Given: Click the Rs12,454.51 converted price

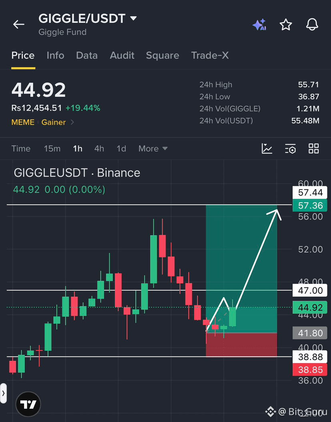Looking at the screenshot, I should tap(37, 108).
